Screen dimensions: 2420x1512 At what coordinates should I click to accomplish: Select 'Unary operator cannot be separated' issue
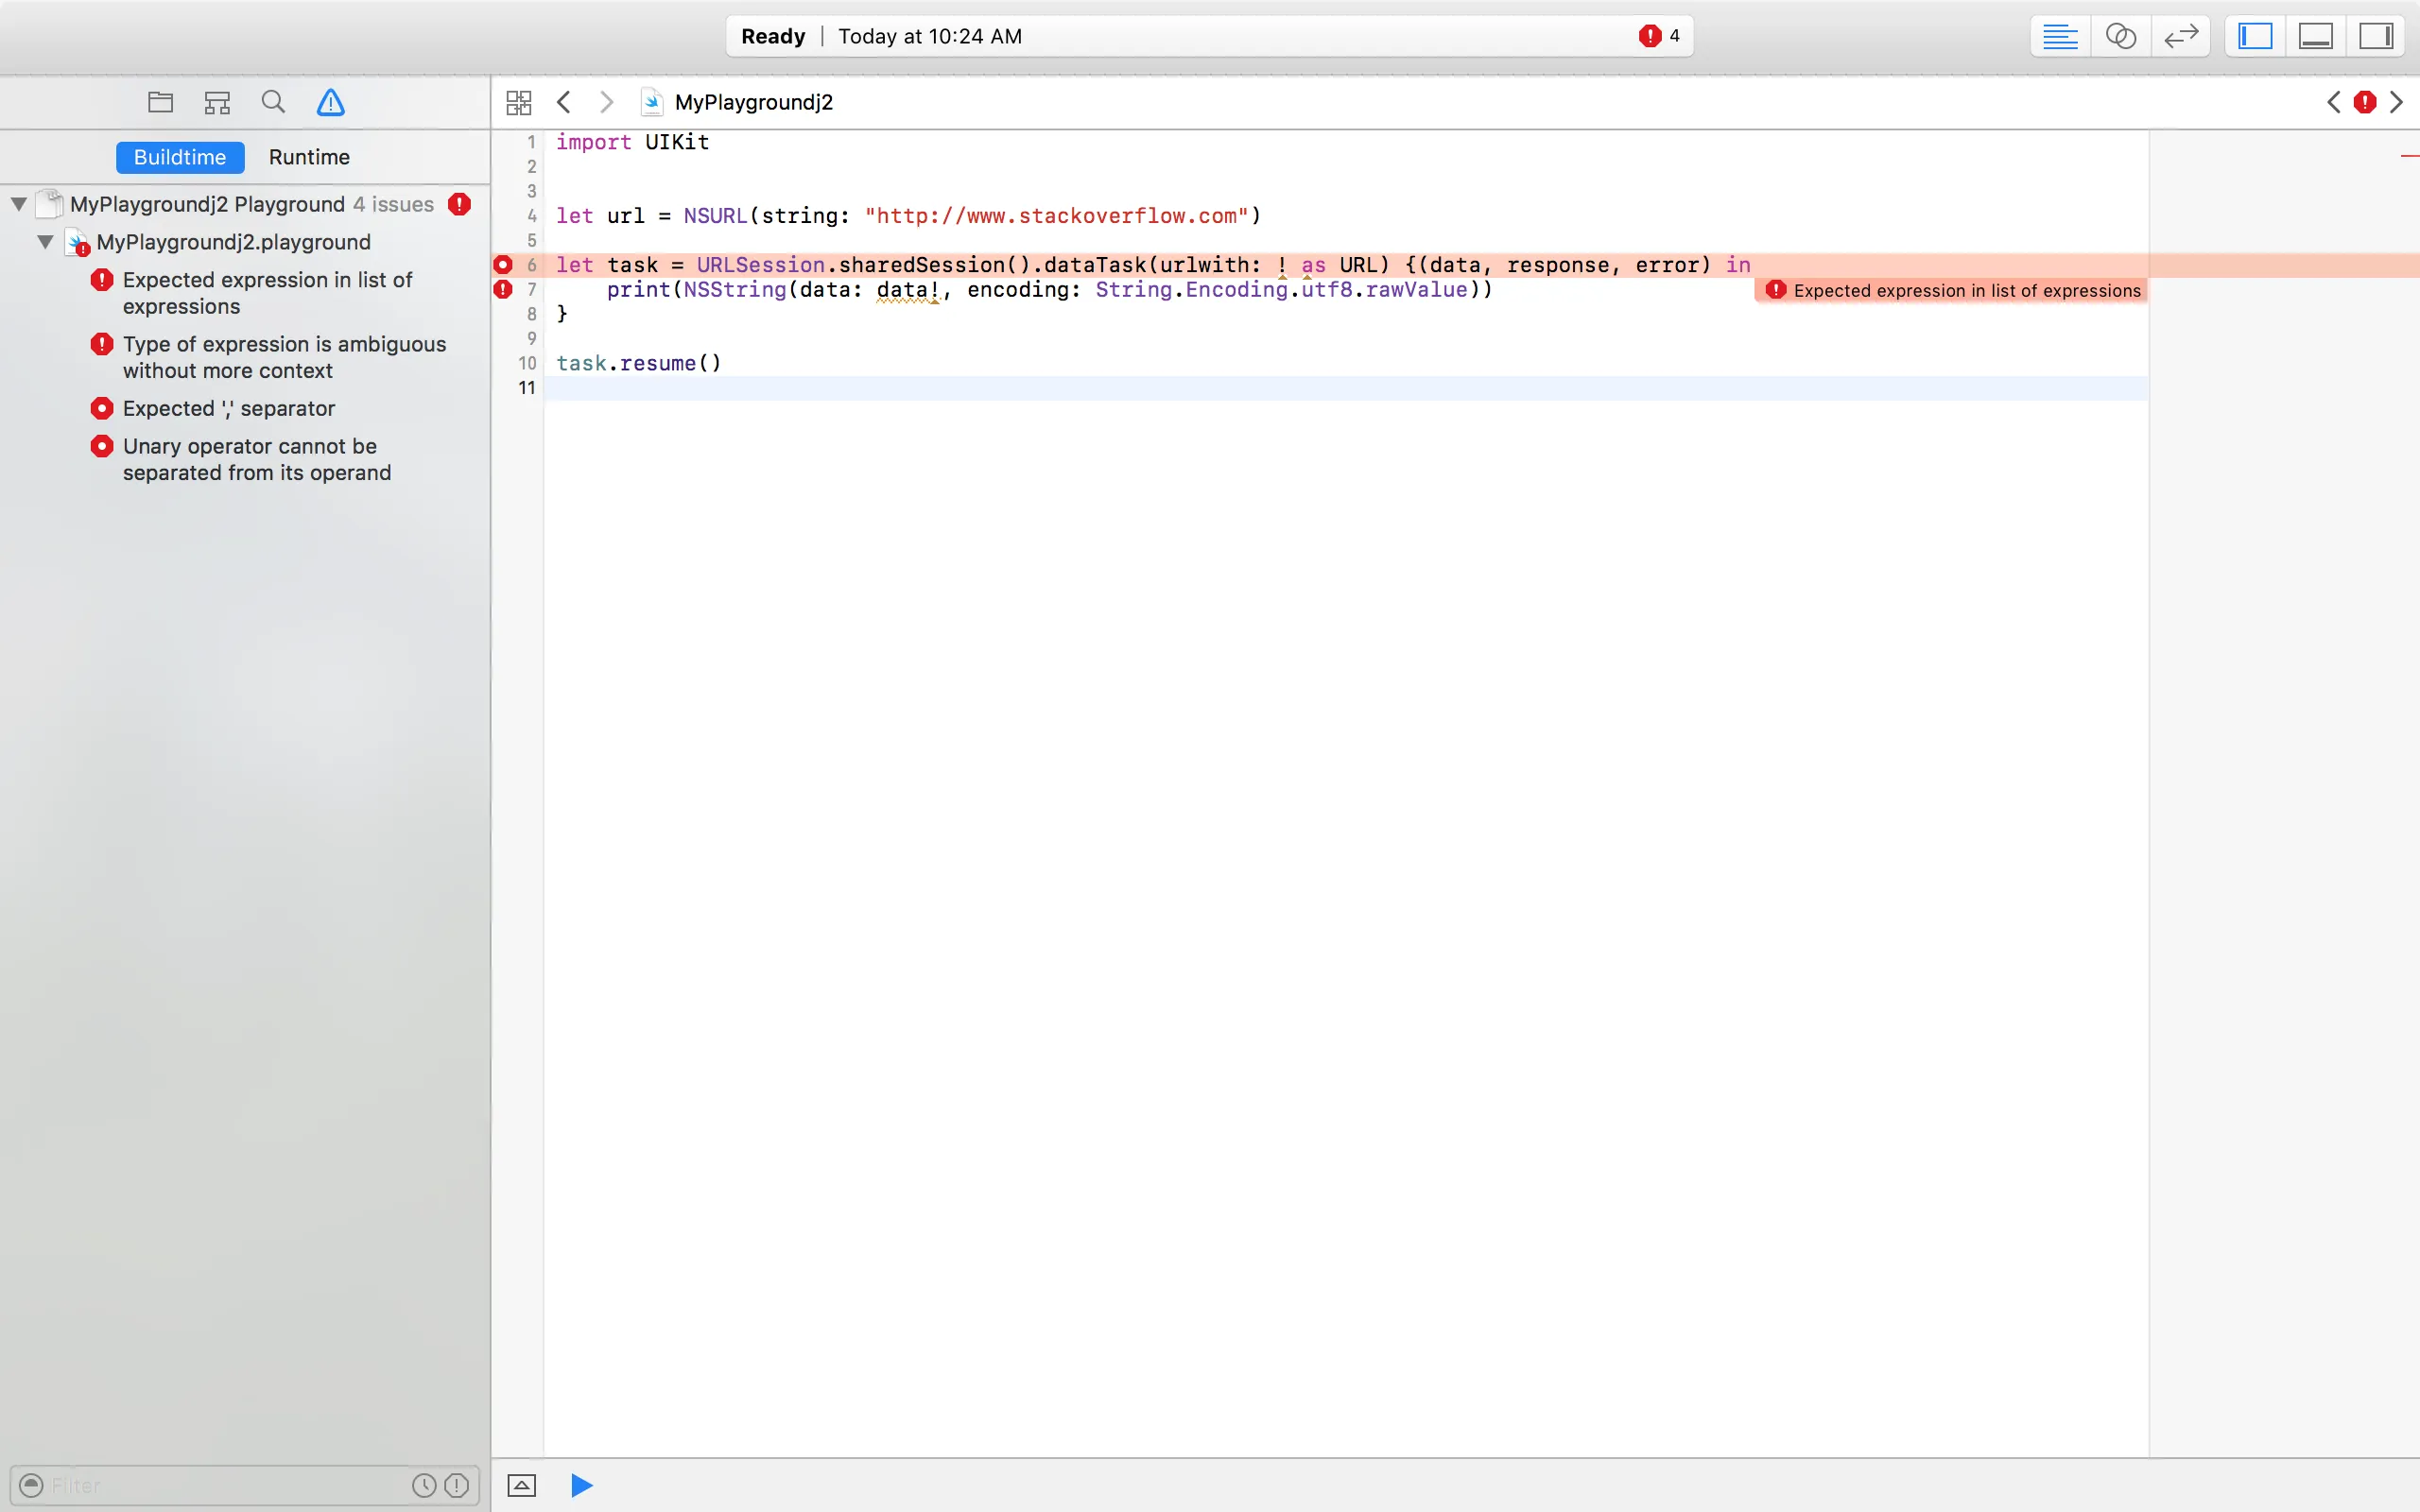256,459
